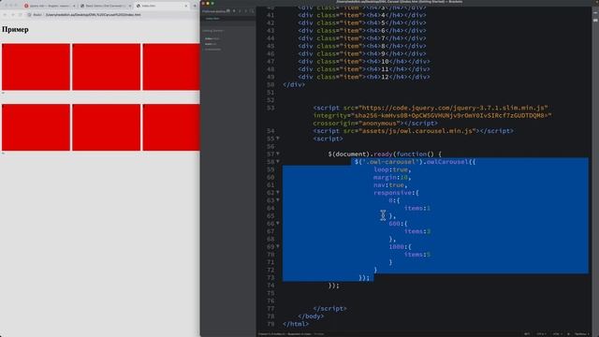Collapse the fold arrow at line 69
This screenshot has width=599, height=337.
278,246
